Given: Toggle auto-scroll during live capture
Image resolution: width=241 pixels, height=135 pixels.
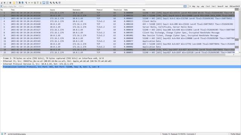Looking at the screenshot, I should [44, 3].
